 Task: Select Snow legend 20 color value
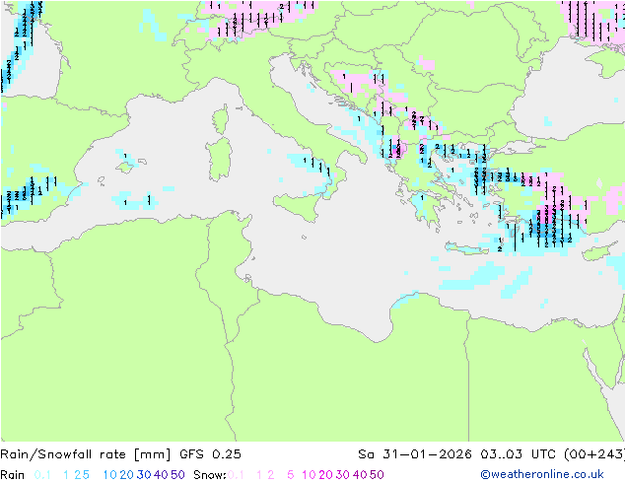tap(325, 475)
